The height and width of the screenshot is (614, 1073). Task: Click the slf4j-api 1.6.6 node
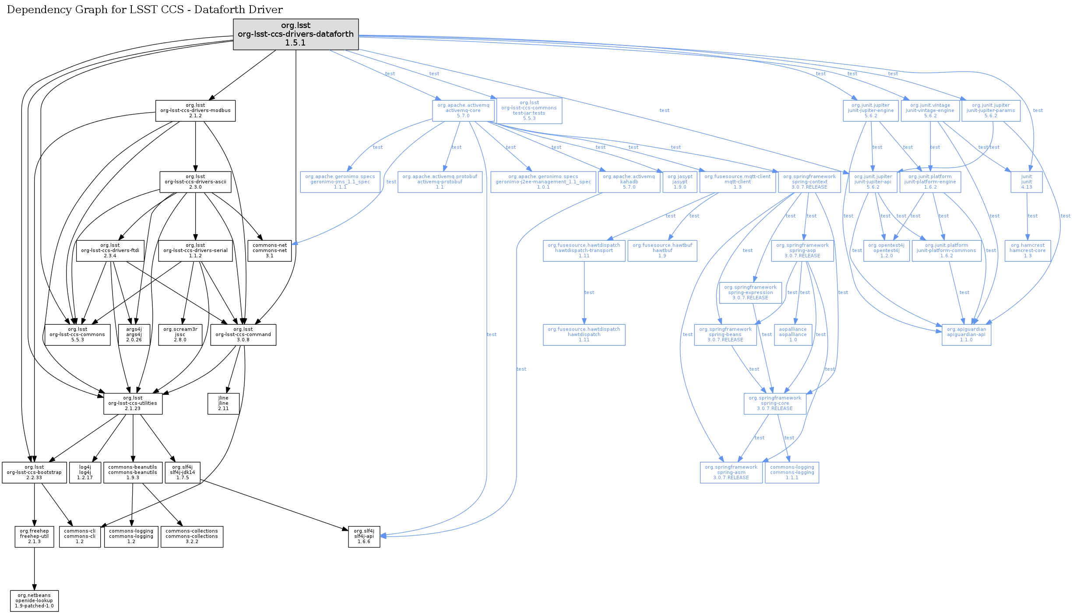[364, 537]
